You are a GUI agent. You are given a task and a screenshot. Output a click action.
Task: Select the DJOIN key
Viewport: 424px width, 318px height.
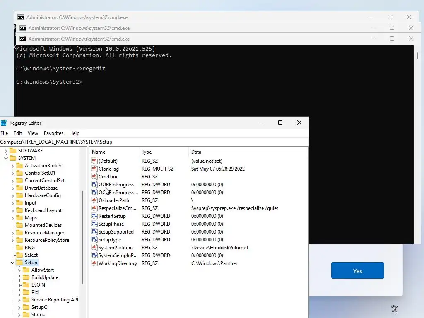pyautogui.click(x=39, y=285)
